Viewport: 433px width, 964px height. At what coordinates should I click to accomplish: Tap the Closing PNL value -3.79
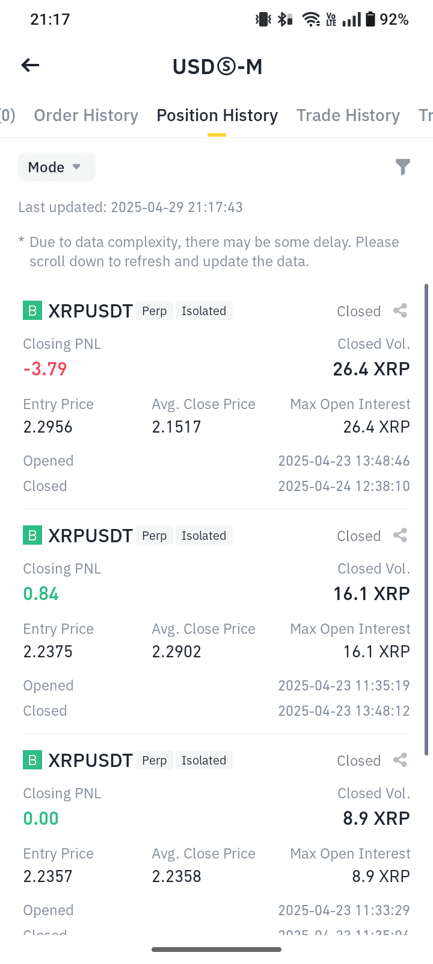tap(45, 369)
